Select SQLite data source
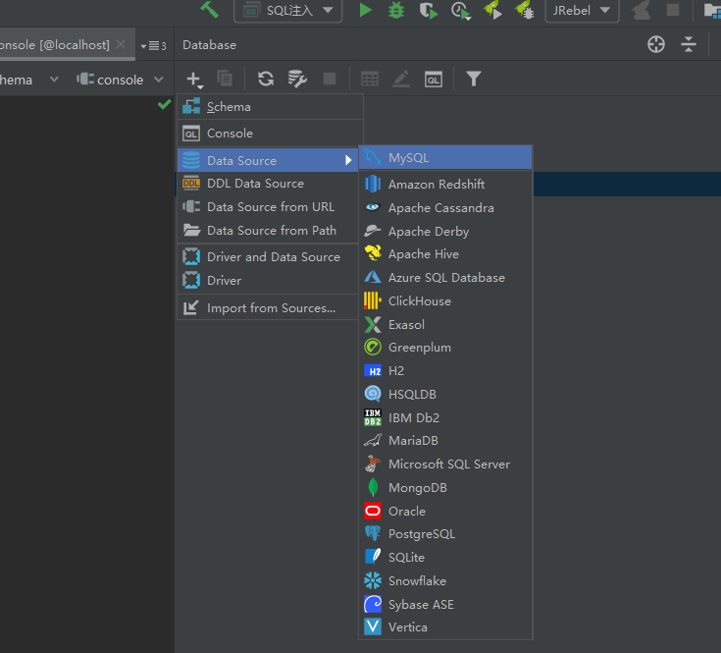The height and width of the screenshot is (653, 721). [445, 558]
